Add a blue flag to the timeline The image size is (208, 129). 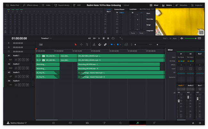click(111, 44)
